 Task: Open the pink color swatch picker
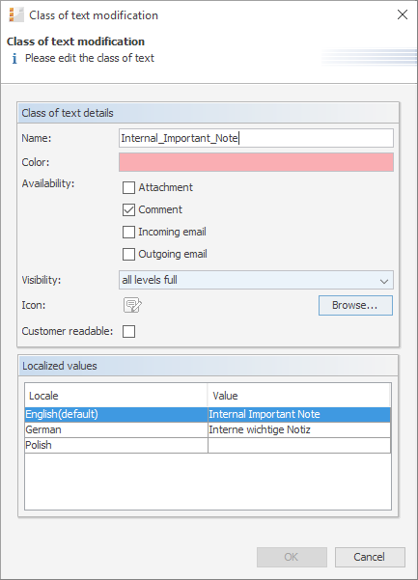tap(256, 162)
